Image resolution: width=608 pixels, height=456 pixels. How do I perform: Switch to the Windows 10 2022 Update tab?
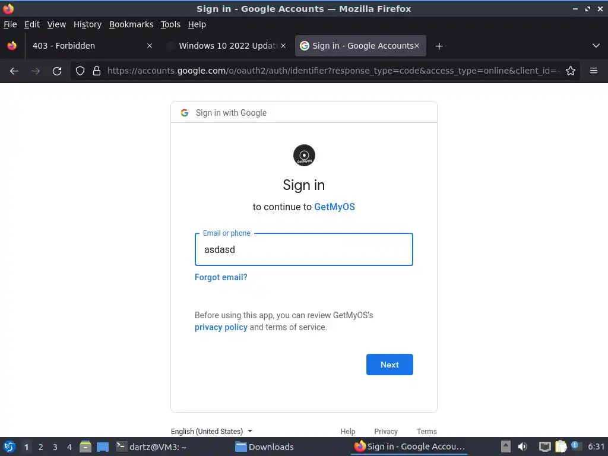[x=226, y=46]
